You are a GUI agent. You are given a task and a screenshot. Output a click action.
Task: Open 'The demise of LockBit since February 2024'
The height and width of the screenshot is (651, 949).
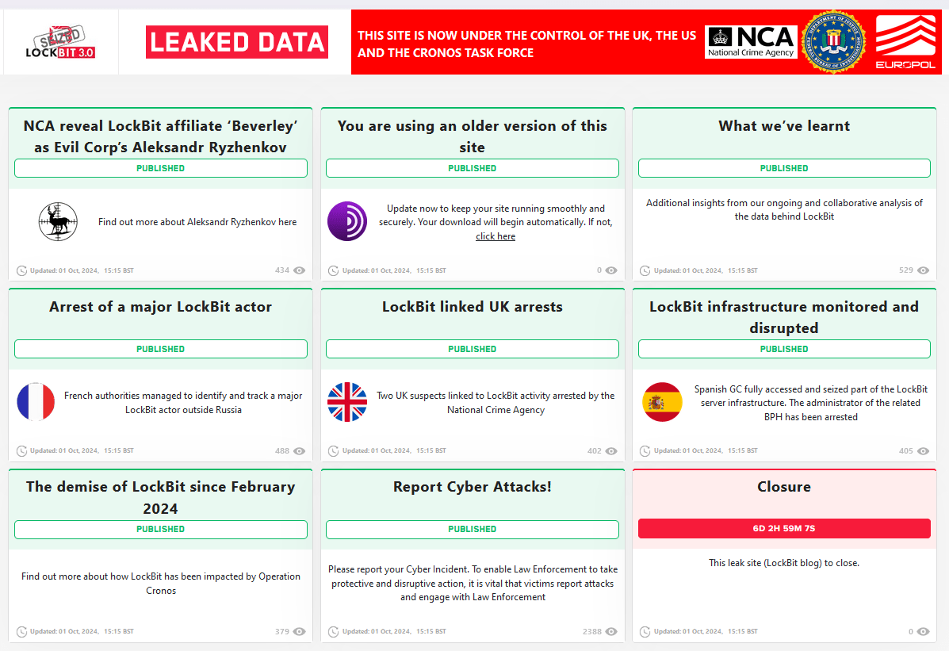point(160,497)
